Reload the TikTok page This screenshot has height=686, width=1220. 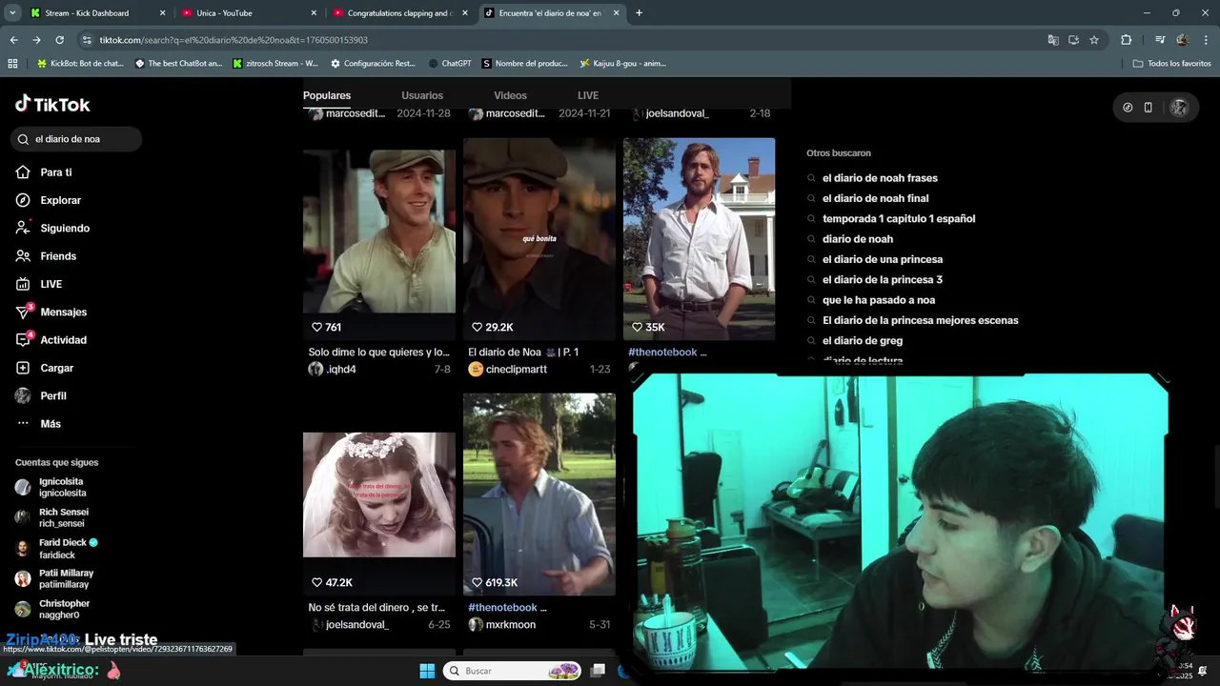coord(59,40)
